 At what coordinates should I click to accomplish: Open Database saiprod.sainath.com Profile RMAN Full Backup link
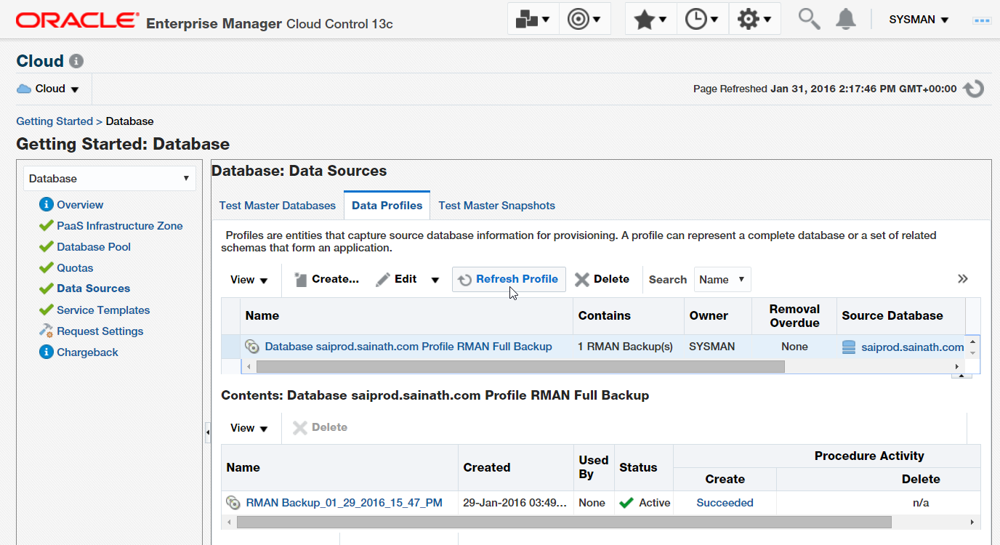tap(408, 347)
